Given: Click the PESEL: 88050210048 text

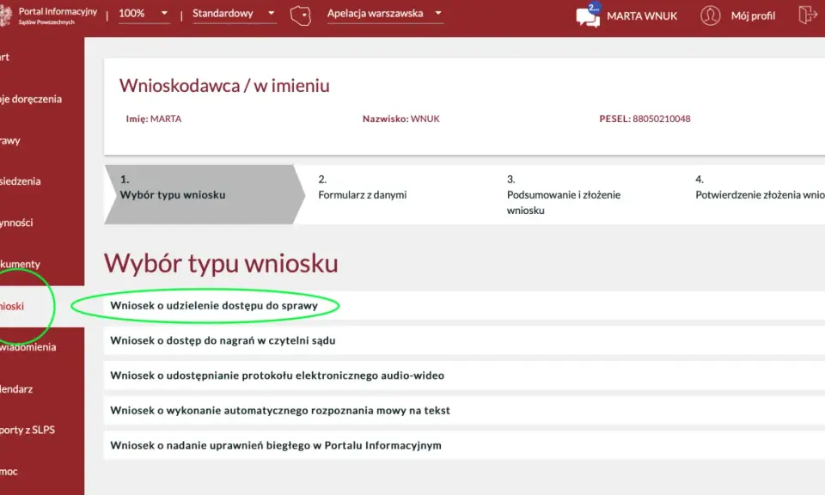Looking at the screenshot, I should (645, 119).
